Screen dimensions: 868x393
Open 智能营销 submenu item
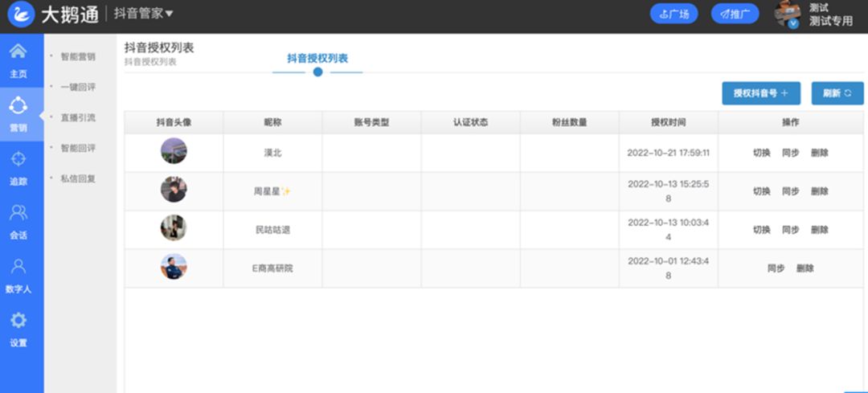coord(77,56)
